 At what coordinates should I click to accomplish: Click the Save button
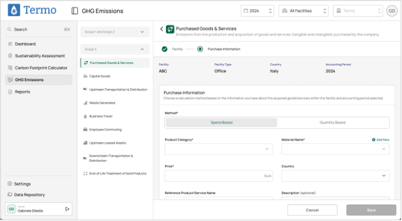[371, 210]
